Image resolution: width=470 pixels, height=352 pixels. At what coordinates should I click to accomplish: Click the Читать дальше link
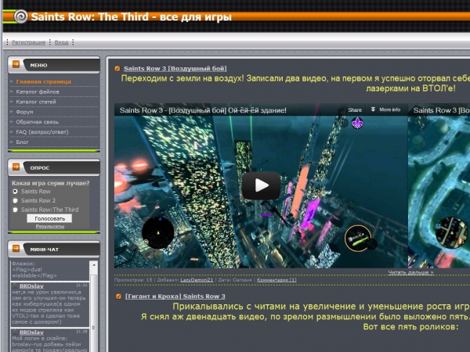click(x=411, y=272)
